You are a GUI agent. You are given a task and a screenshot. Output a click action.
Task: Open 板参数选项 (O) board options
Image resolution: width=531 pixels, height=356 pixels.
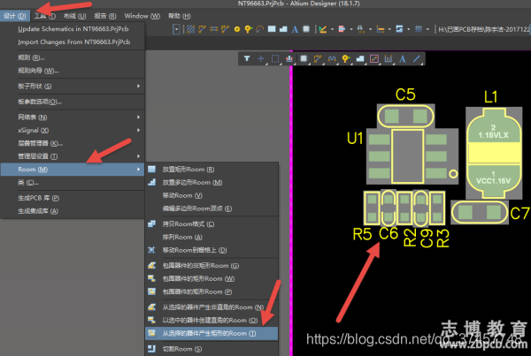coord(73,102)
